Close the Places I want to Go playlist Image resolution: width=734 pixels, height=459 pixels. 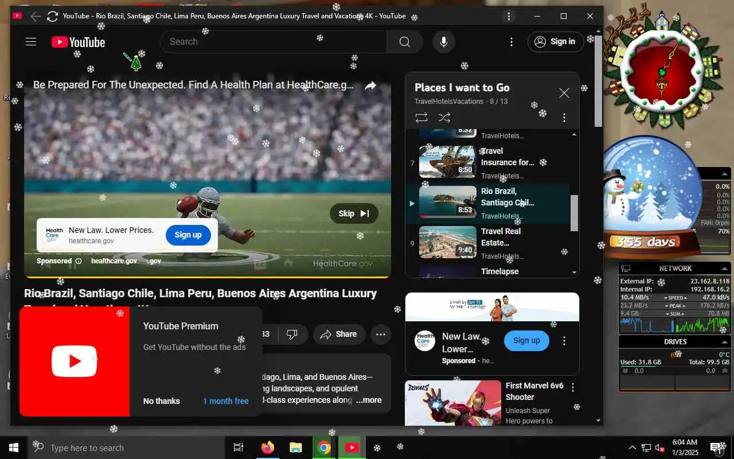(x=564, y=93)
